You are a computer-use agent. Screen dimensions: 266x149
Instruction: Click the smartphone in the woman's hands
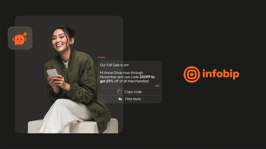point(52,73)
